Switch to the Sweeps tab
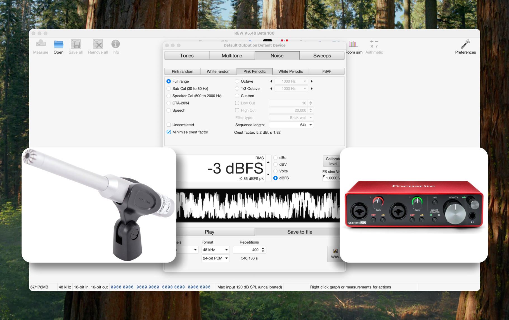Screen dimensions: 509x320 [x=322, y=56]
